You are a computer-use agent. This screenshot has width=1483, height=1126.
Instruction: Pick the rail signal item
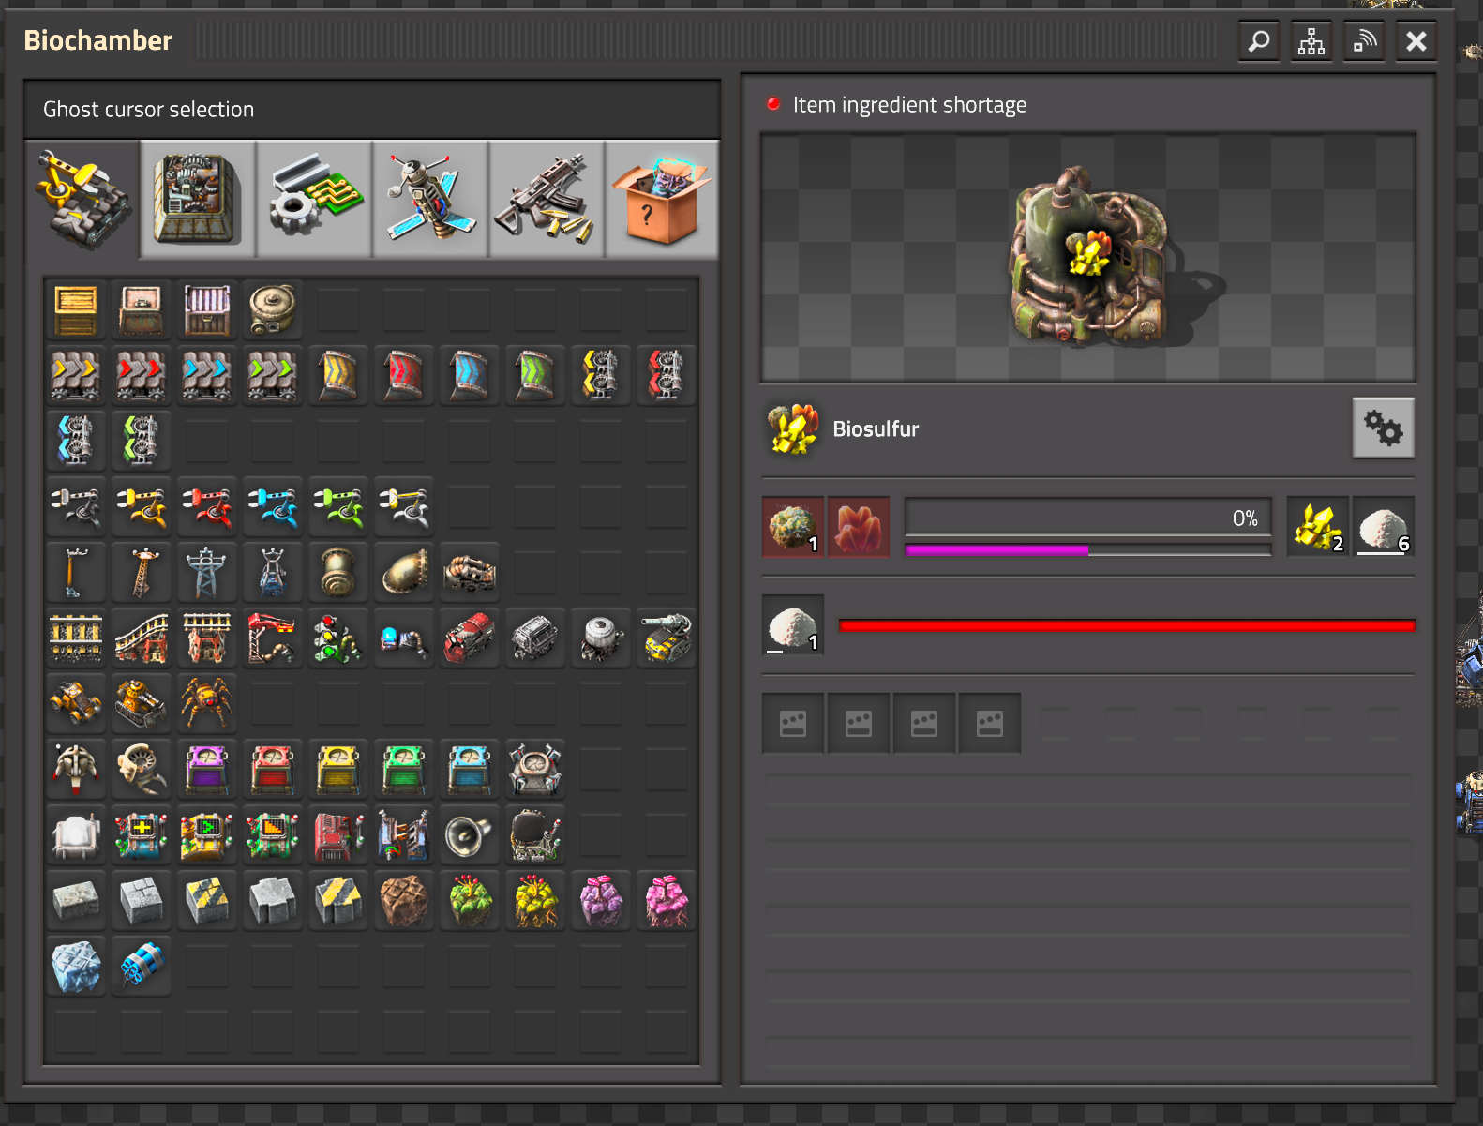(x=338, y=638)
